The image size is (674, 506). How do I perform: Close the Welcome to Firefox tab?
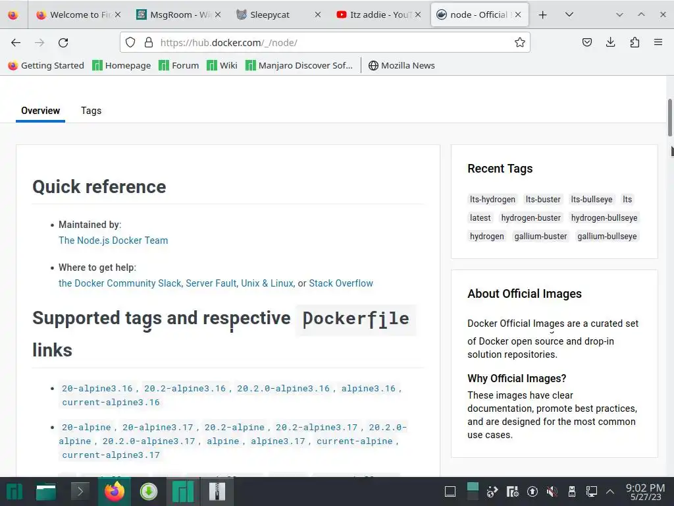point(118,14)
